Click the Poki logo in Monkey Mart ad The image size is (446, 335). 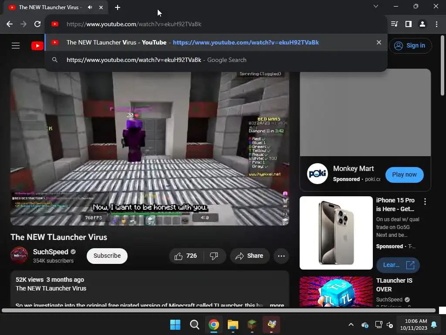click(318, 174)
